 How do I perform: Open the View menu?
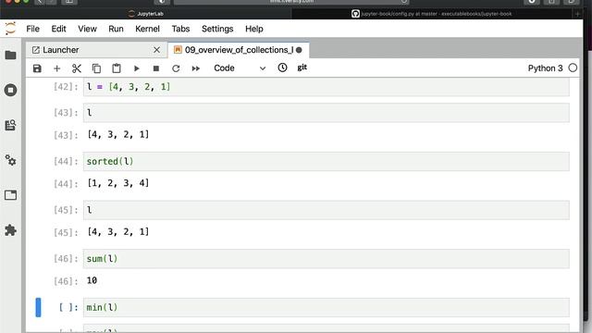87,29
